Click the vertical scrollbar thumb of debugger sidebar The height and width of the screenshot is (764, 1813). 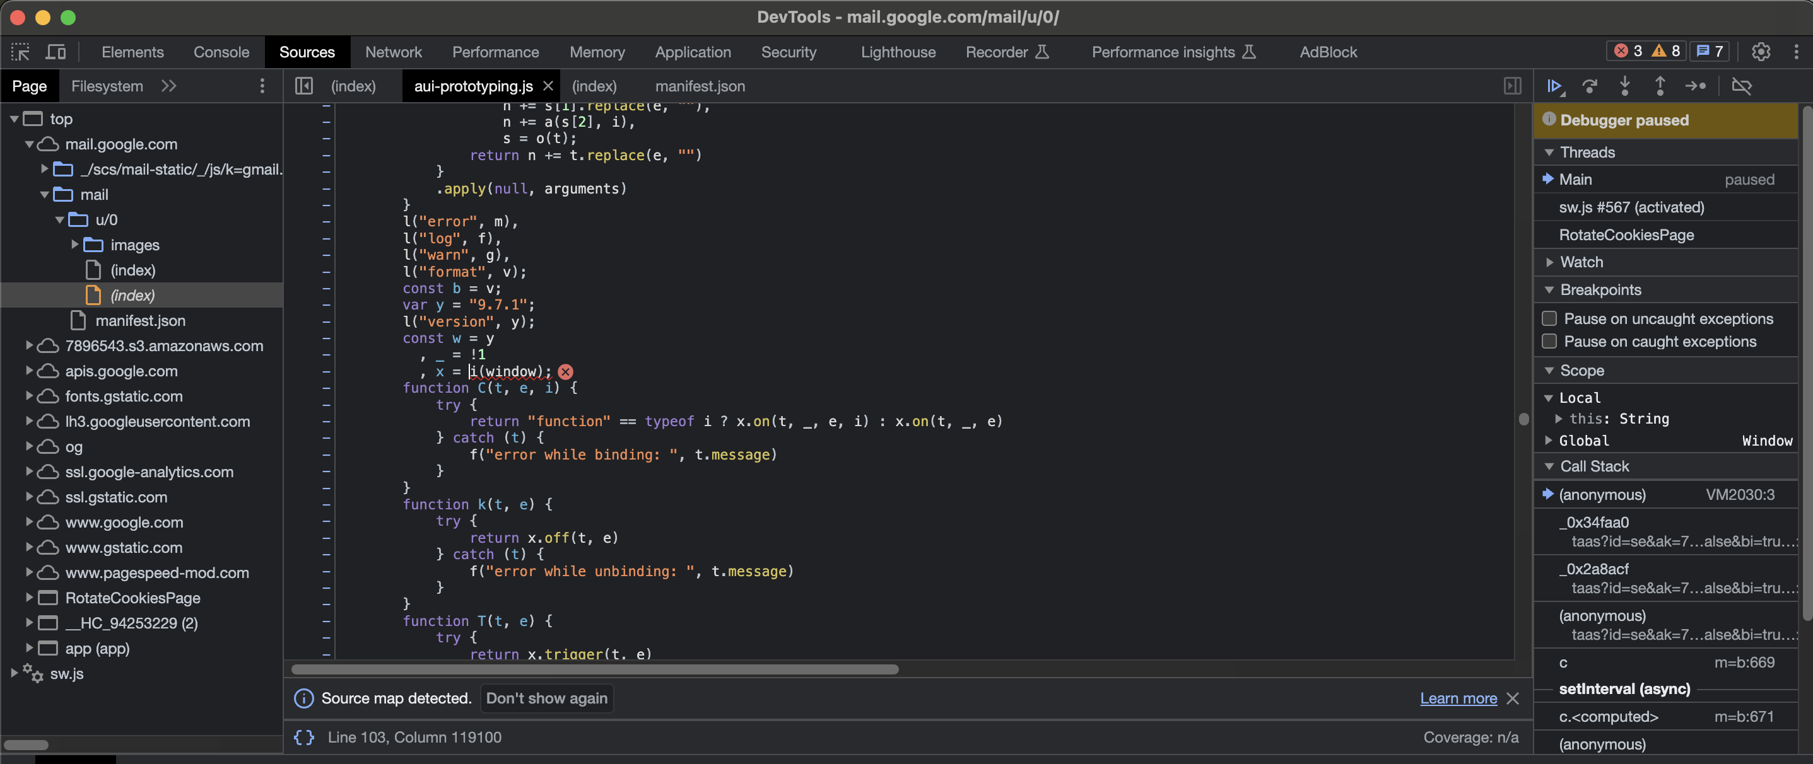[x=1807, y=362]
